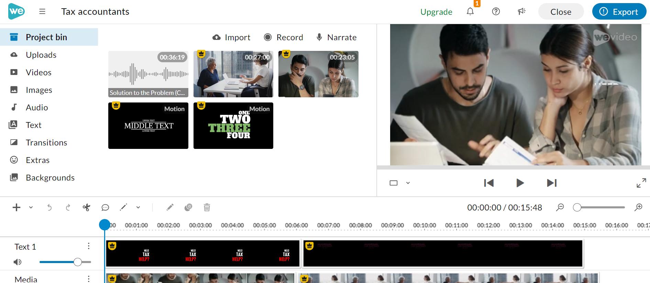Click the Import button
Image resolution: width=650 pixels, height=283 pixels.
(x=231, y=37)
